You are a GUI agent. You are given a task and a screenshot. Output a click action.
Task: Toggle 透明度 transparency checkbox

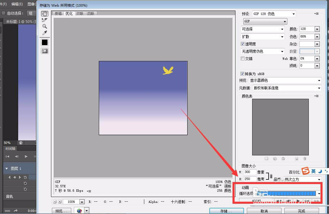point(242,44)
